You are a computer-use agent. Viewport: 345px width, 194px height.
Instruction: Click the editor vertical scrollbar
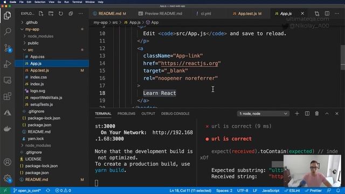343,58
